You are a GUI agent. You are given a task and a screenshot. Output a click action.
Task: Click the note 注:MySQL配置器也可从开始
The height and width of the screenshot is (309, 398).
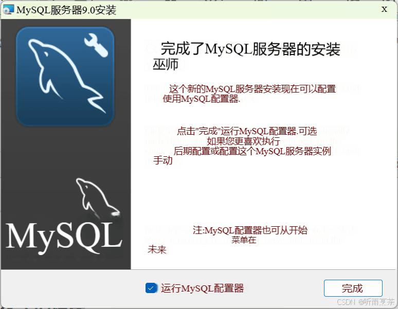pos(250,230)
